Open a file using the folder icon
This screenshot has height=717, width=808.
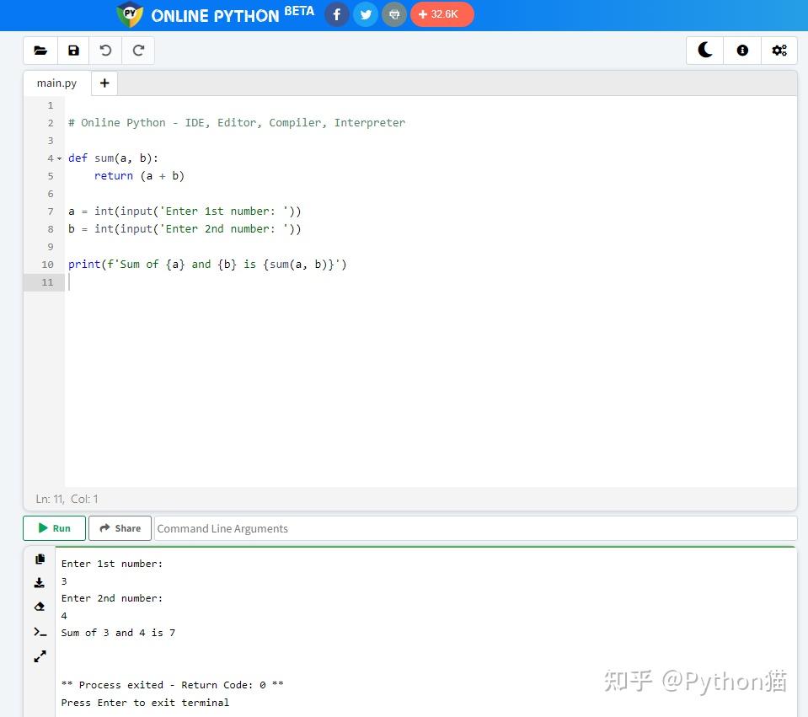click(40, 51)
